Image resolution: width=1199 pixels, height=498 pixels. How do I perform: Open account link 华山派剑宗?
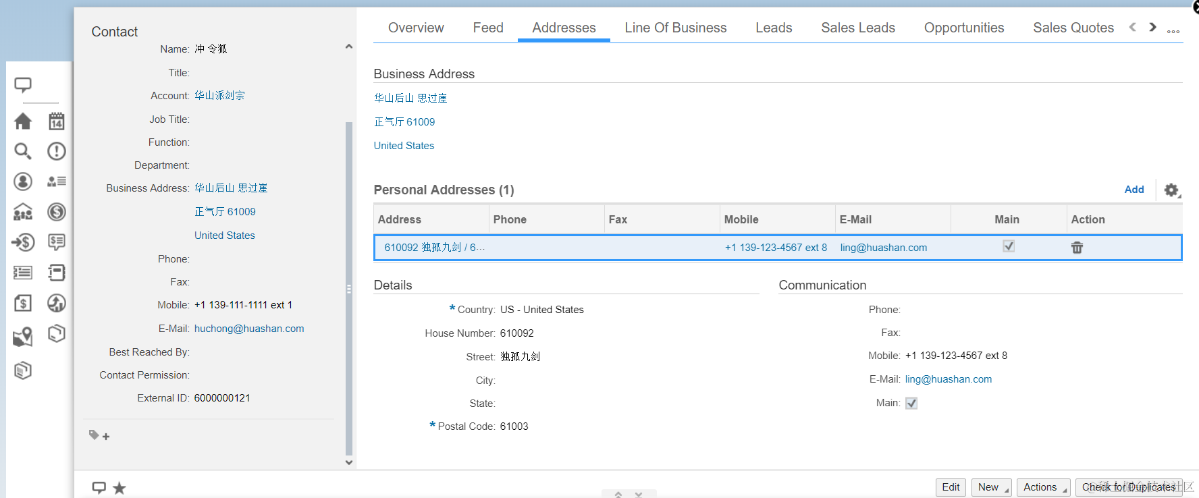point(220,96)
